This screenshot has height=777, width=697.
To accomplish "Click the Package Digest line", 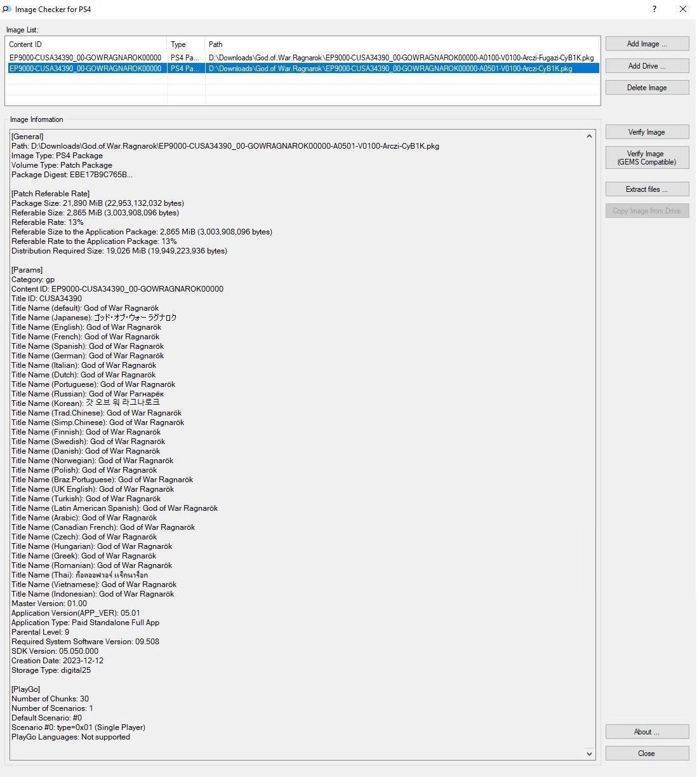I will pos(72,175).
